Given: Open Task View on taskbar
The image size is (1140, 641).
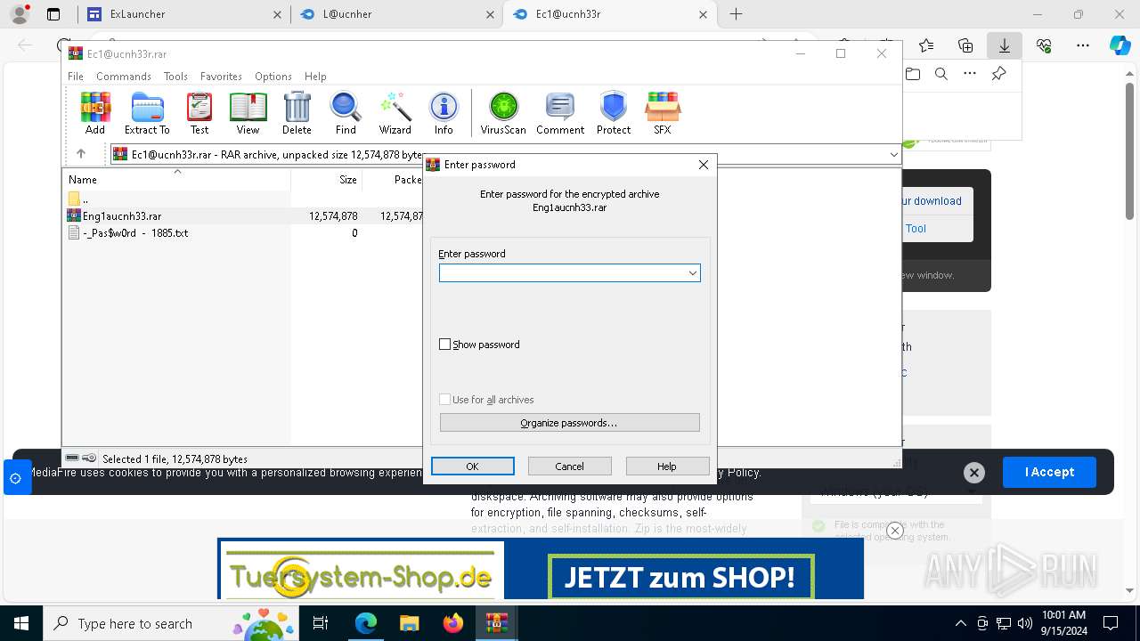Looking at the screenshot, I should [321, 623].
